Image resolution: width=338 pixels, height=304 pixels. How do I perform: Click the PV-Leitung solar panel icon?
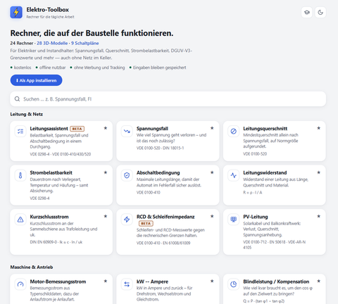click(x=234, y=220)
